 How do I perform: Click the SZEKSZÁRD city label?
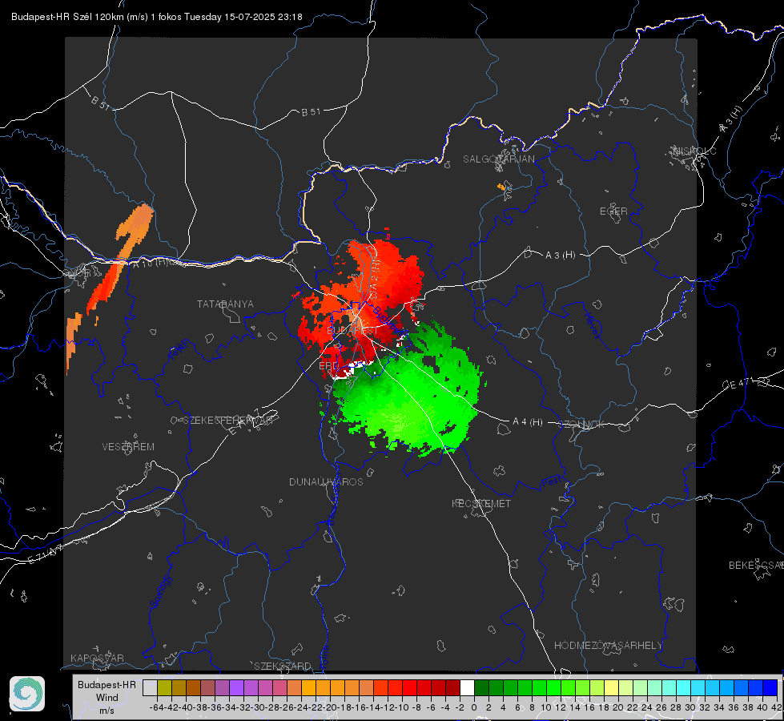click(x=283, y=666)
